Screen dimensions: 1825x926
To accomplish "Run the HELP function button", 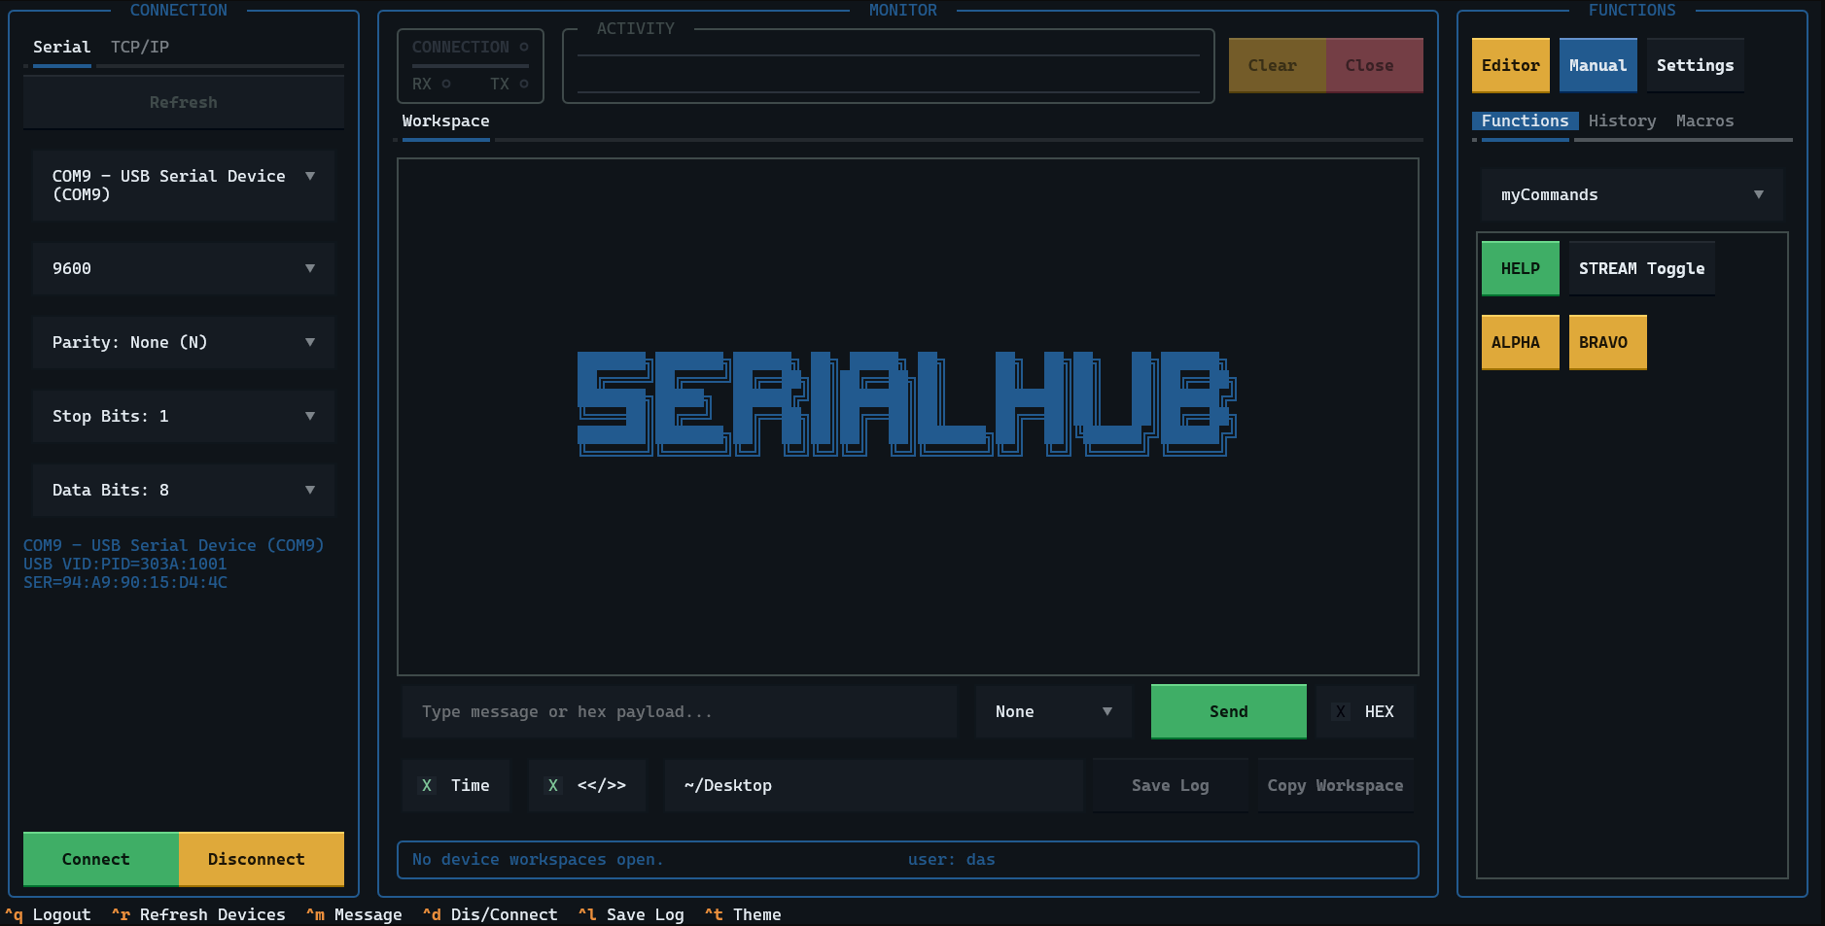I will [1521, 268].
